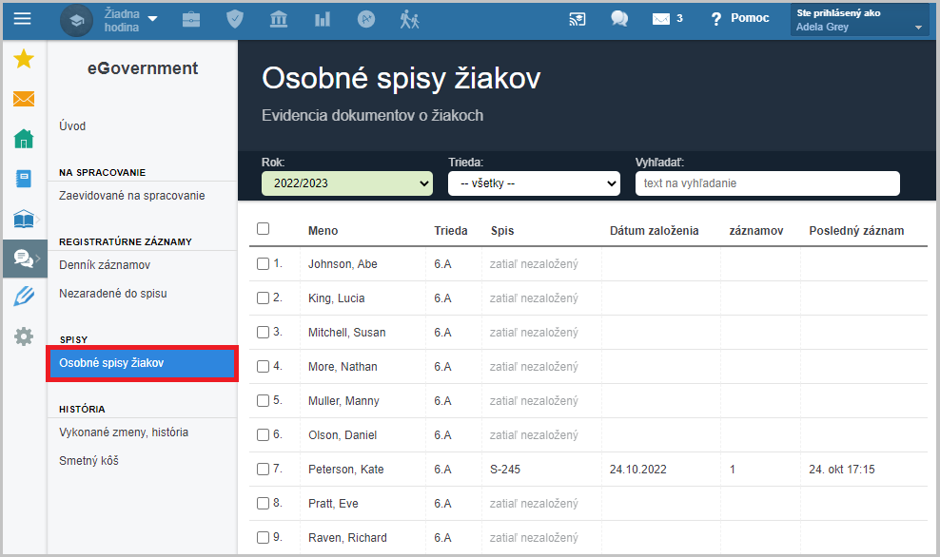This screenshot has height=557, width=940.
Task: Check the box for More, Nathan
Action: coord(264,367)
